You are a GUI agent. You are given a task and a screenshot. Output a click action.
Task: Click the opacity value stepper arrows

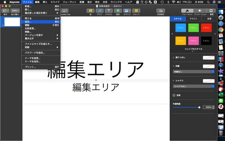tap(213, 107)
